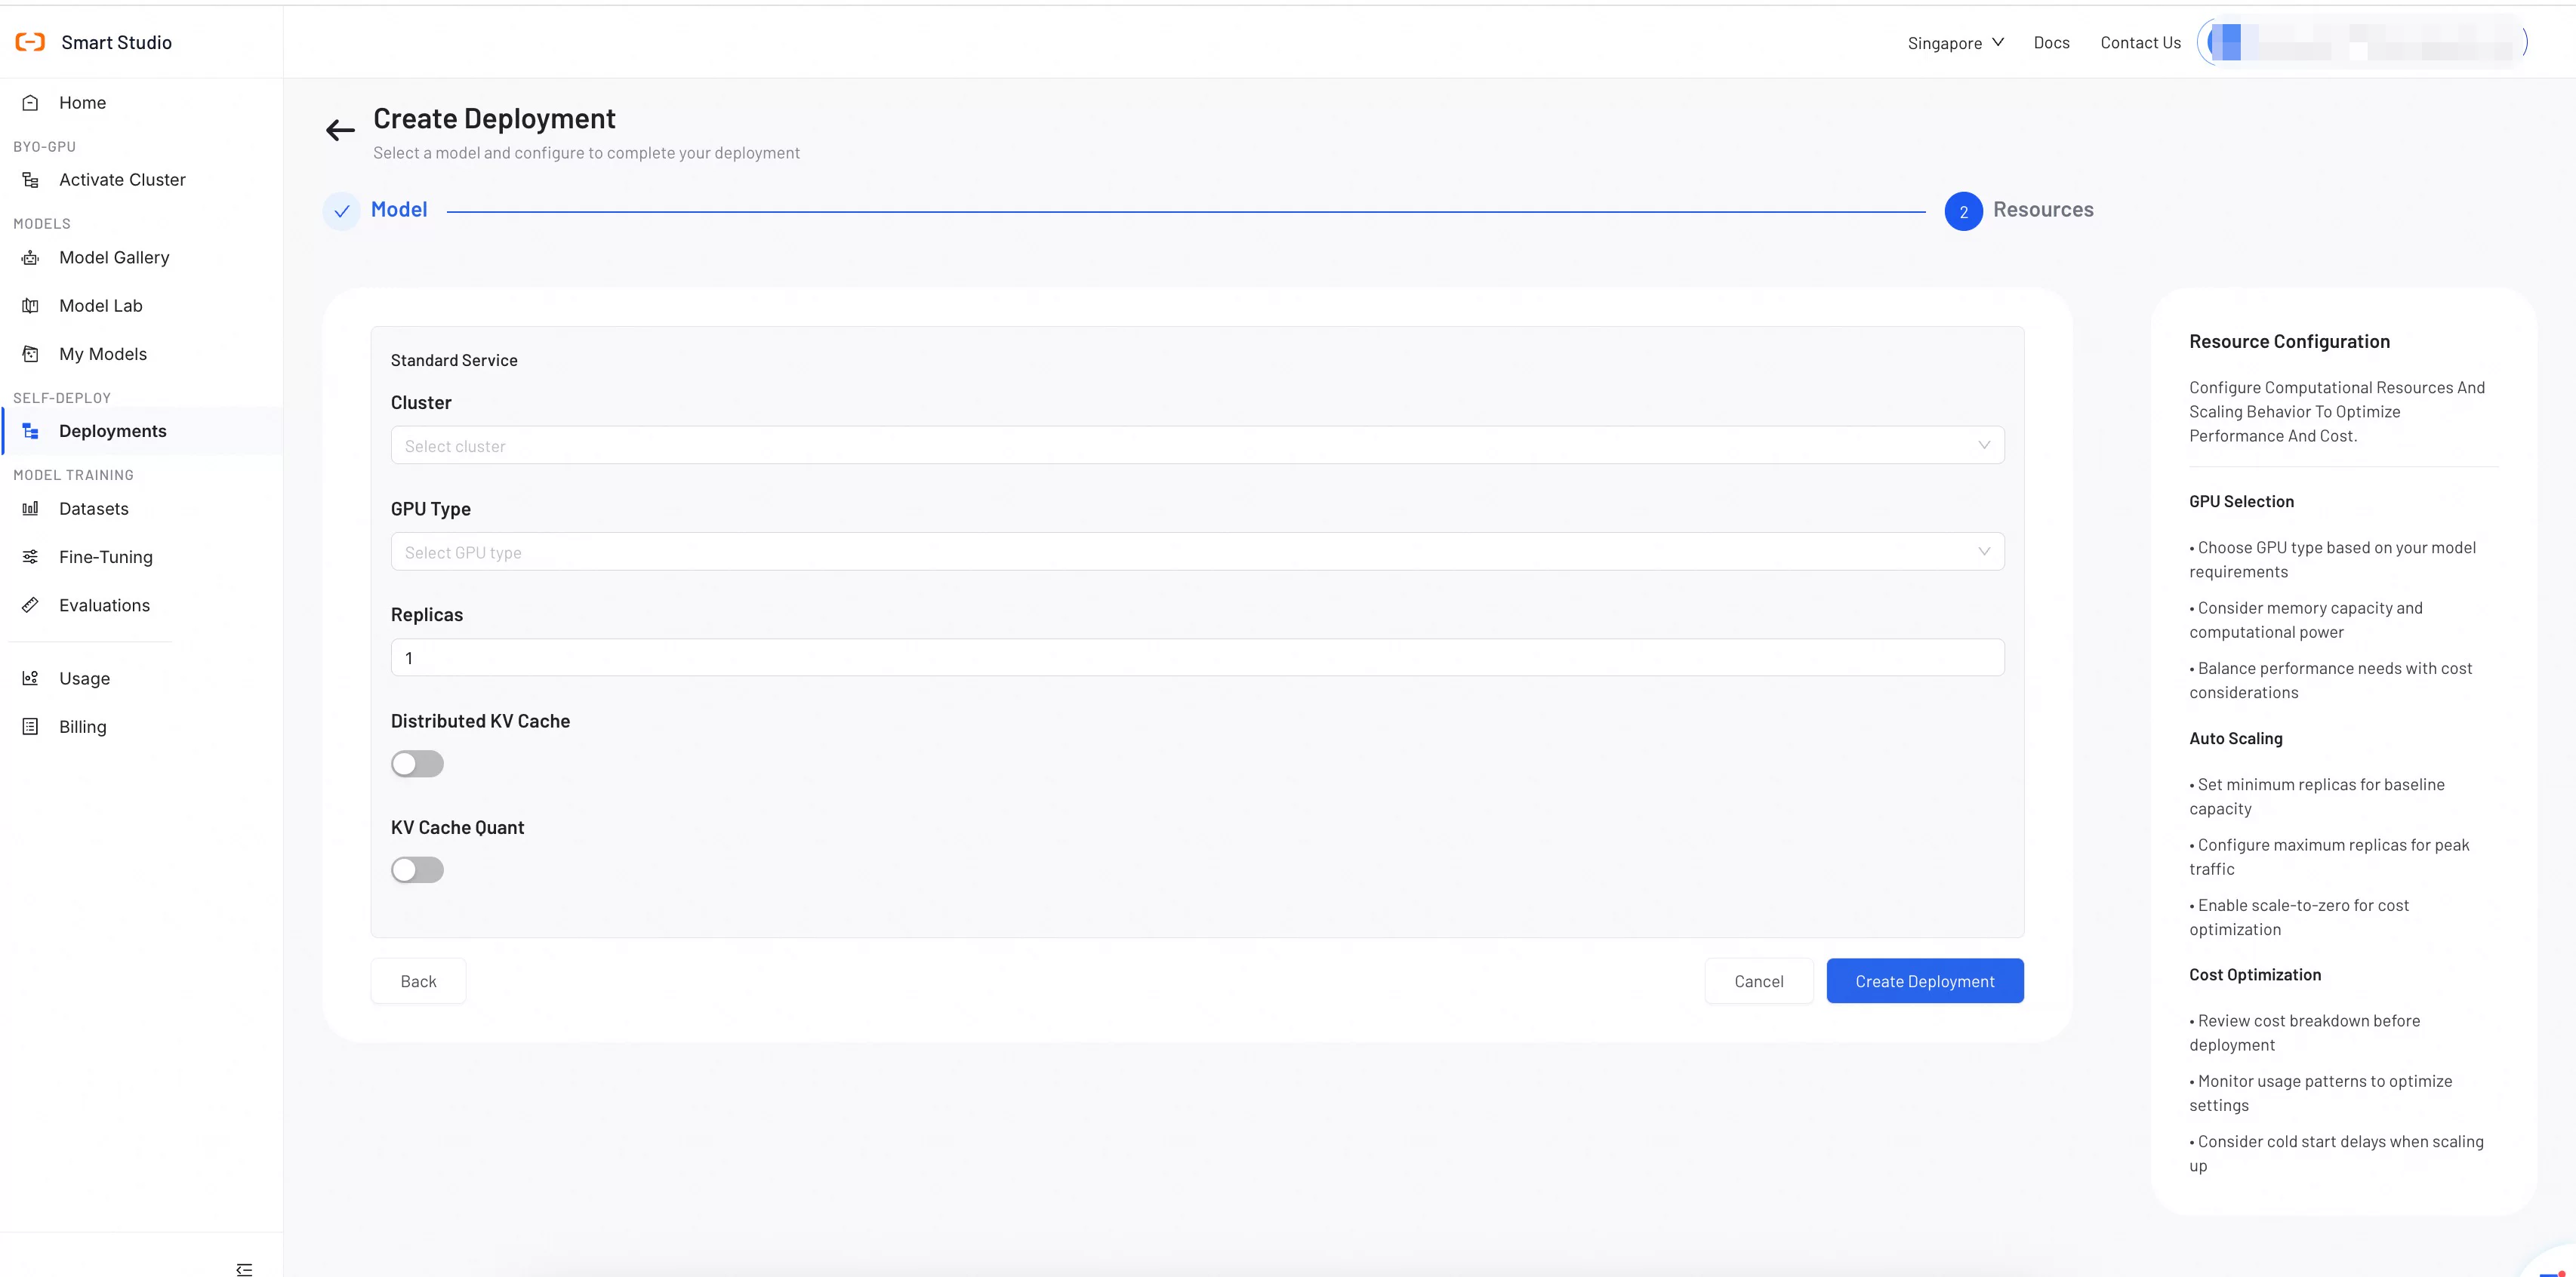The width and height of the screenshot is (2576, 1277).
Task: Click the Cost Optimization heading
Action: (x=2255, y=975)
